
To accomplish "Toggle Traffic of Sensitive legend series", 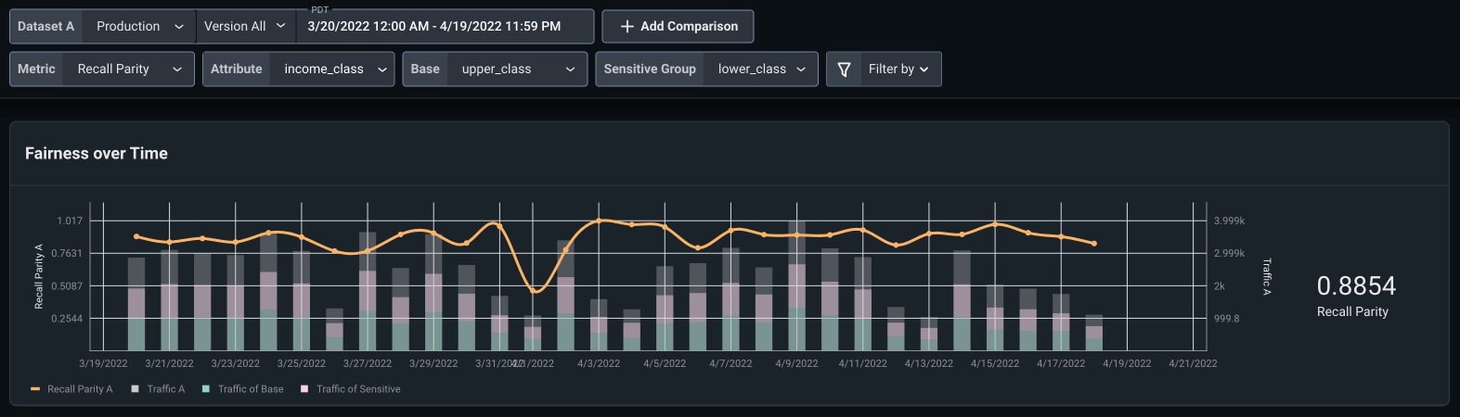I will (x=358, y=389).
